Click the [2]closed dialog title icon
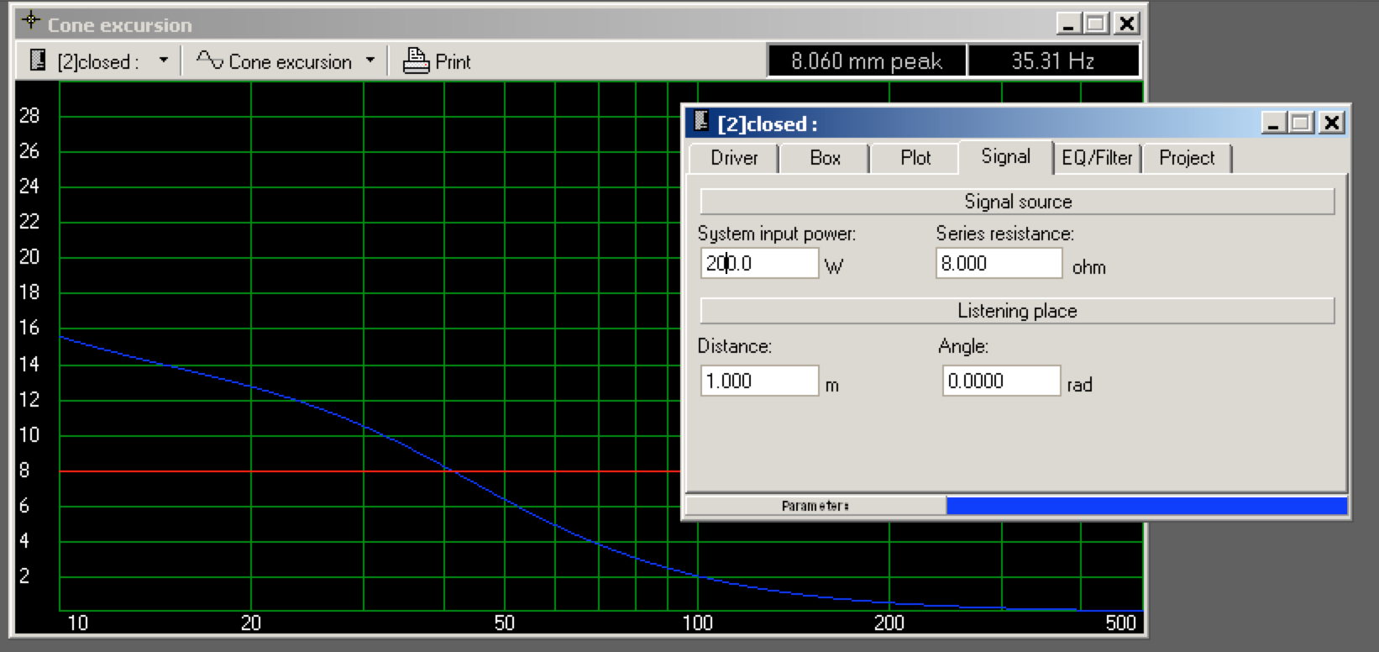This screenshot has height=652, width=1379. tap(701, 122)
